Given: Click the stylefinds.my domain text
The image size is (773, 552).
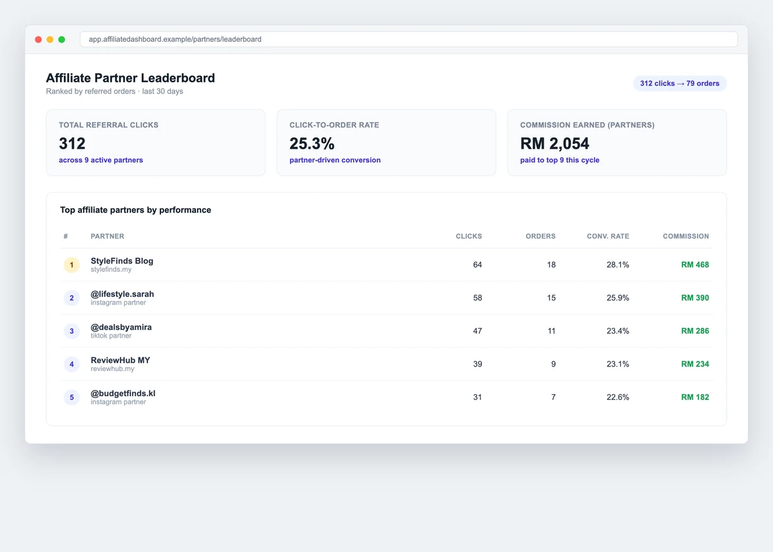Looking at the screenshot, I should tap(111, 270).
